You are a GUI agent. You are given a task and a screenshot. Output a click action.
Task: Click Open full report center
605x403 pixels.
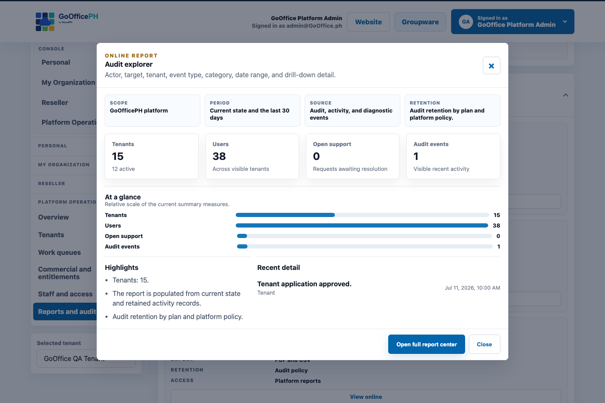point(426,344)
